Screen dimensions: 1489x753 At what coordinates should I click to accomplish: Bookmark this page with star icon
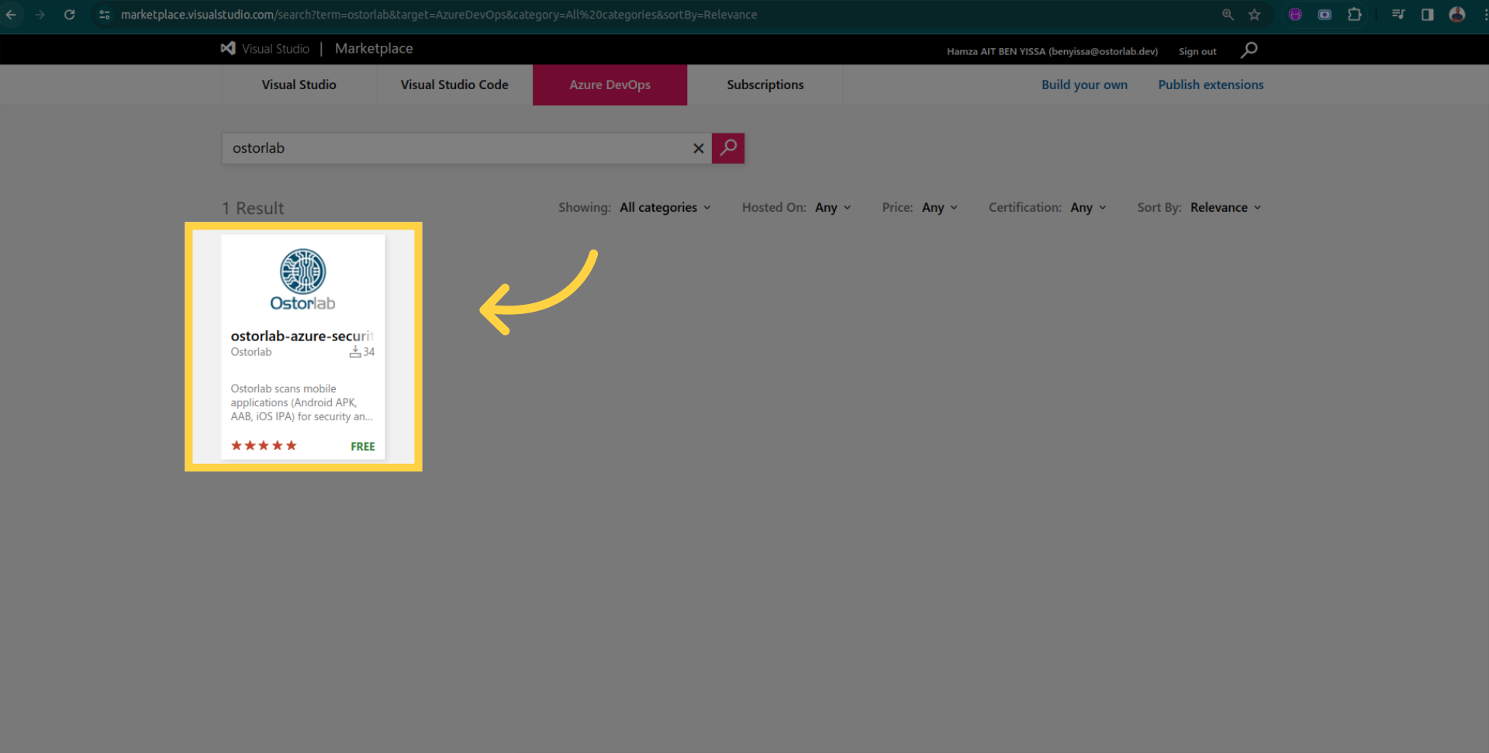(x=1254, y=15)
